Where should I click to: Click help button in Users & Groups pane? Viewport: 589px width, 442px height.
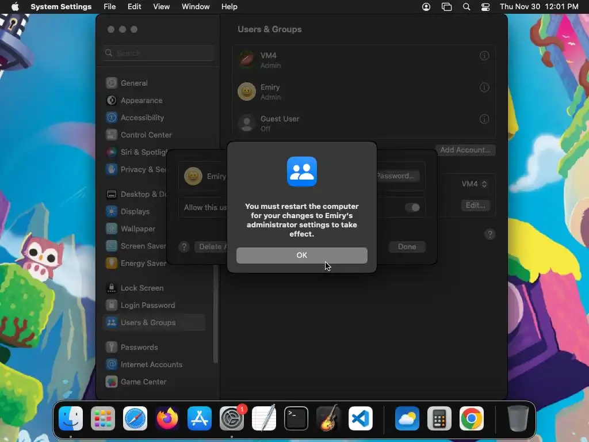tap(490, 234)
